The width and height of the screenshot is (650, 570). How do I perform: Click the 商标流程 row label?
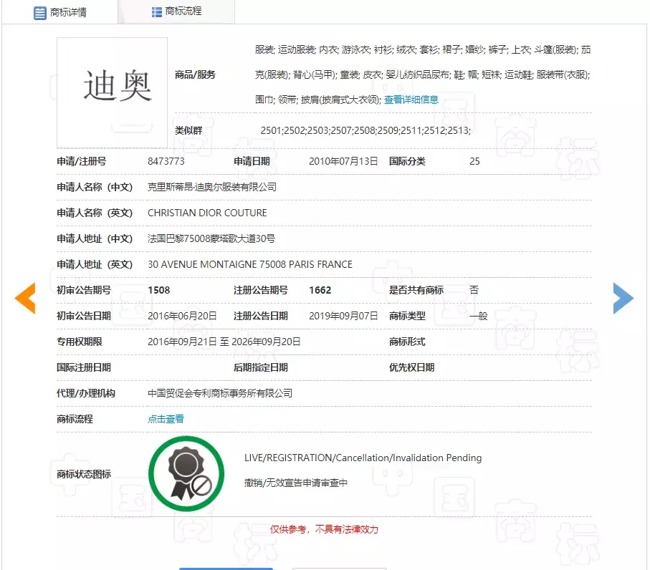click(75, 419)
